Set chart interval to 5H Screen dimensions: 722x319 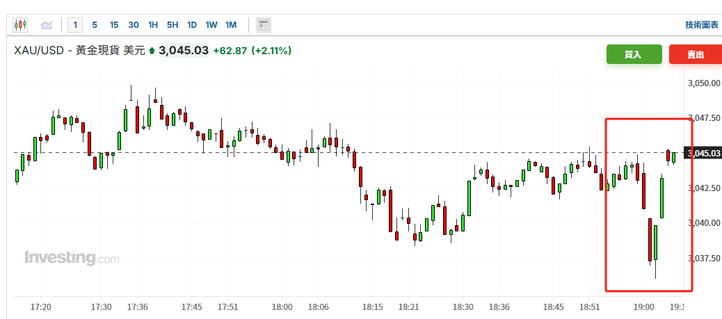[173, 25]
